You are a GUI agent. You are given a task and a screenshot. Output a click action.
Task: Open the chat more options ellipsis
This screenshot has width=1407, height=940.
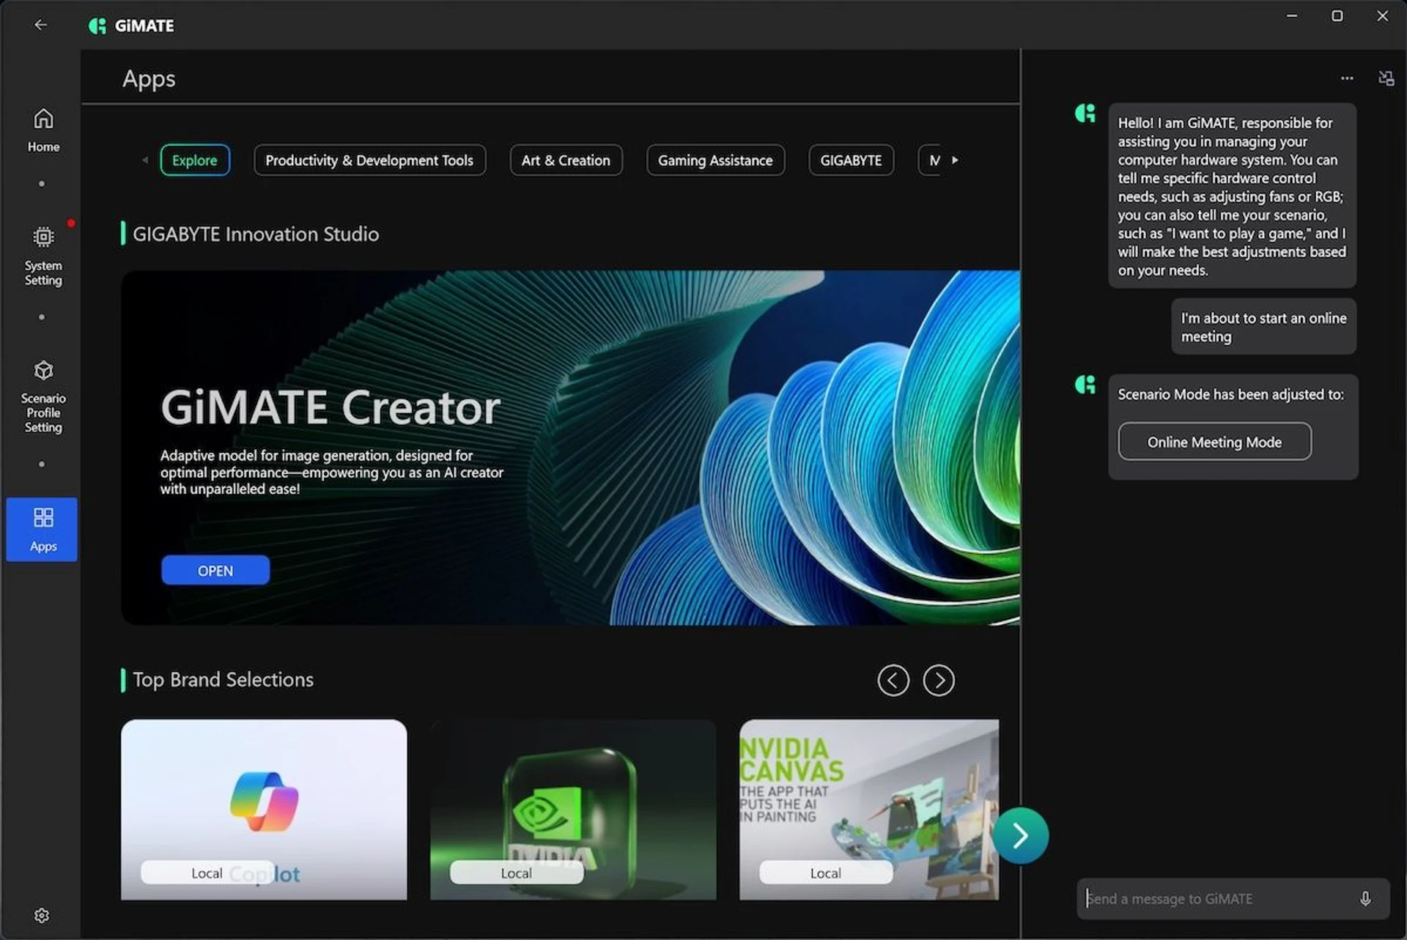tap(1347, 78)
